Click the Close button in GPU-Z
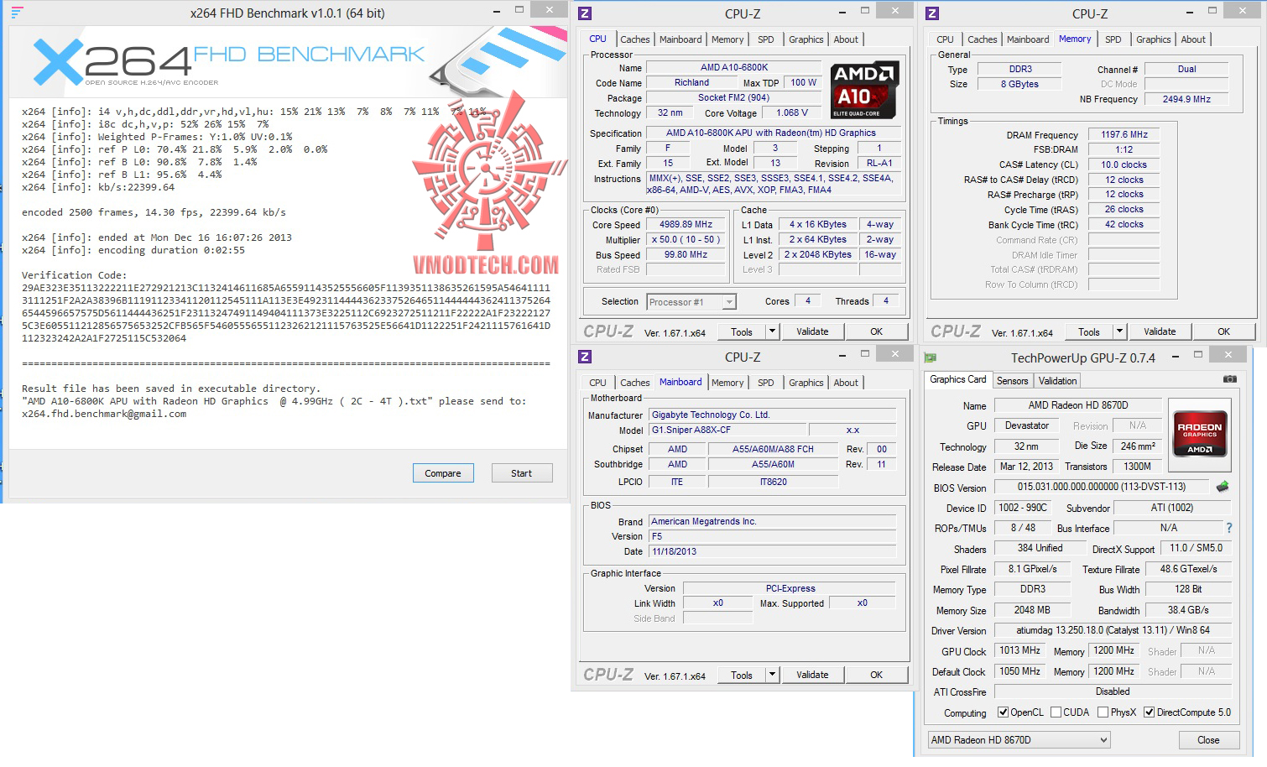Image resolution: width=1267 pixels, height=767 pixels. 1208,740
